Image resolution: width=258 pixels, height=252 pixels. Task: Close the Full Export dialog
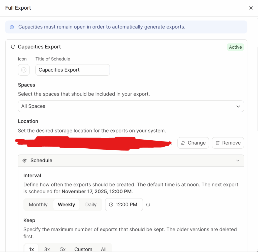pyautogui.click(x=251, y=8)
